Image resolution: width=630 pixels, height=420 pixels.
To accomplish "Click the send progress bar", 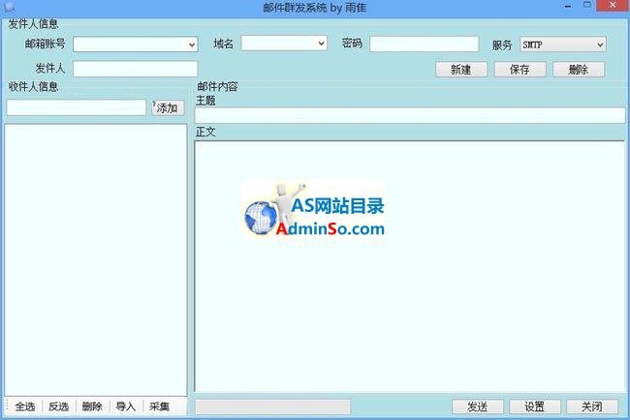I will (x=272, y=406).
